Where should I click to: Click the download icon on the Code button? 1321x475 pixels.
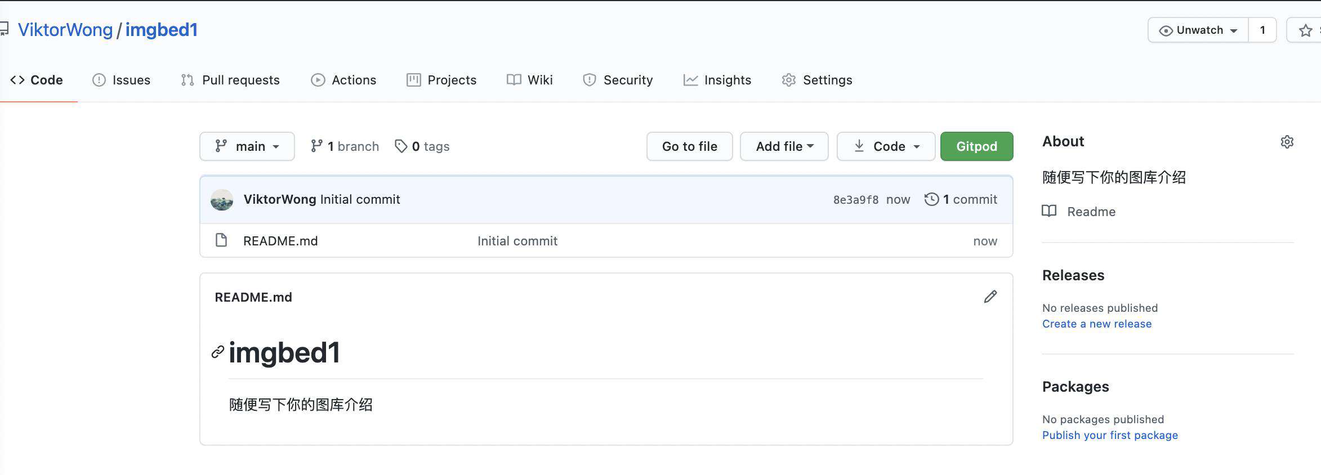tap(859, 146)
